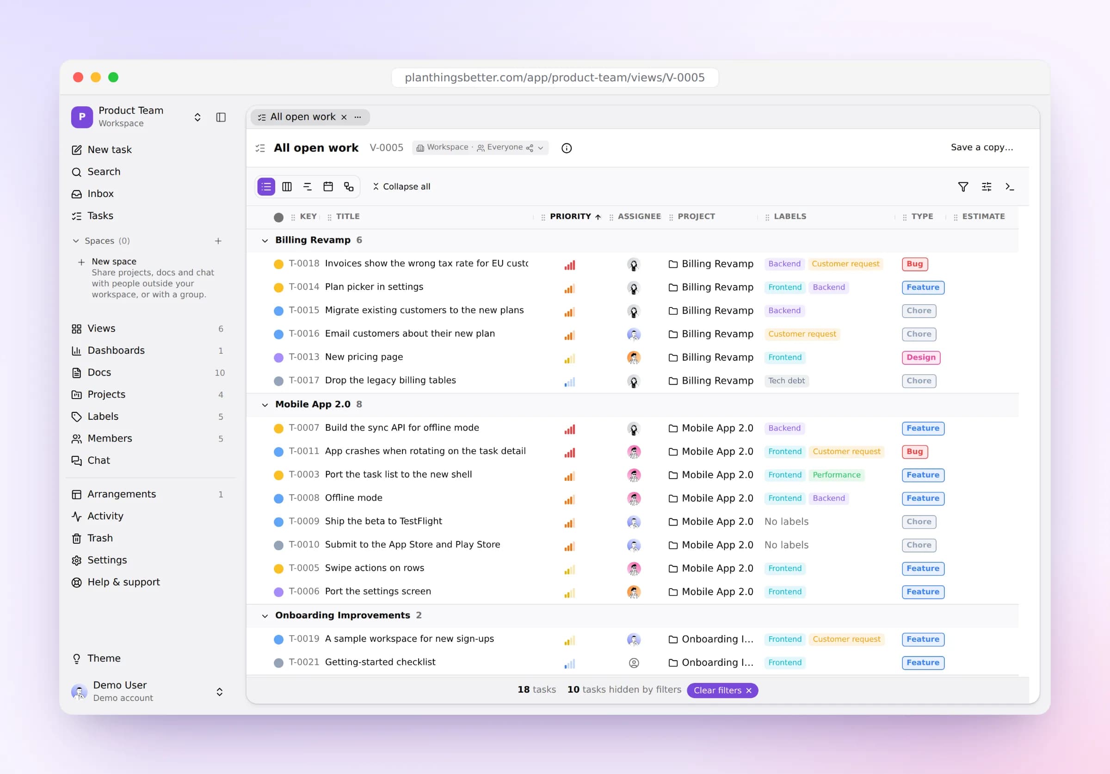Open the calendar view layout

(328, 187)
